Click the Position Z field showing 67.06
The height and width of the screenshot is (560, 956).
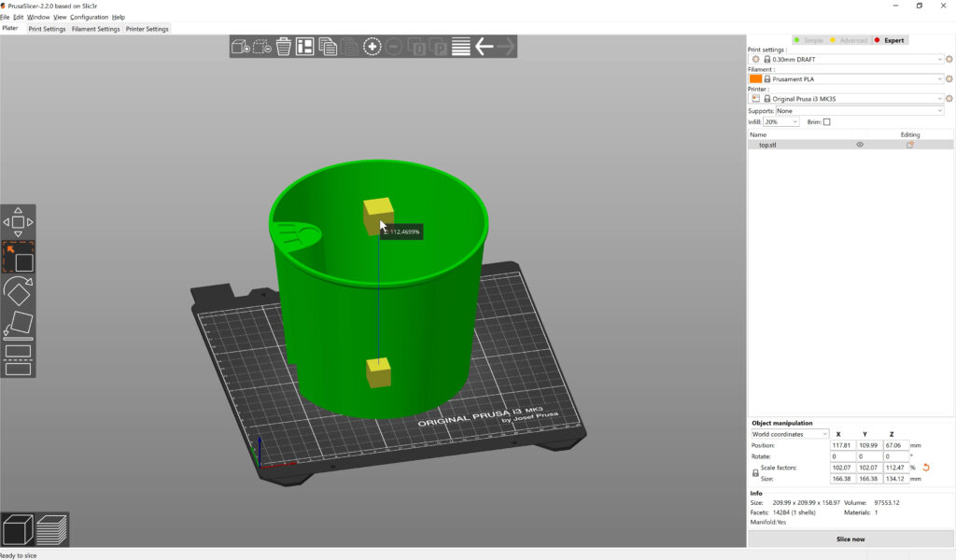tap(895, 445)
